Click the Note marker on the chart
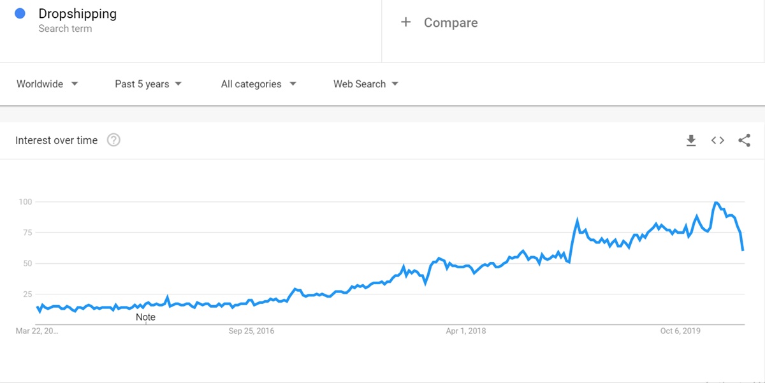Screen dimensions: 765x383 coord(145,317)
